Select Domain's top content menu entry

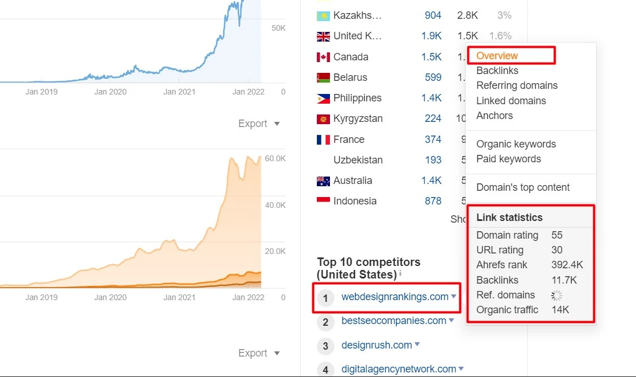pyautogui.click(x=523, y=187)
